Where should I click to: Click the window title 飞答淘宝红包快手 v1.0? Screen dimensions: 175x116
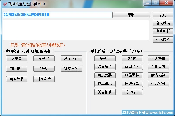(27, 4)
